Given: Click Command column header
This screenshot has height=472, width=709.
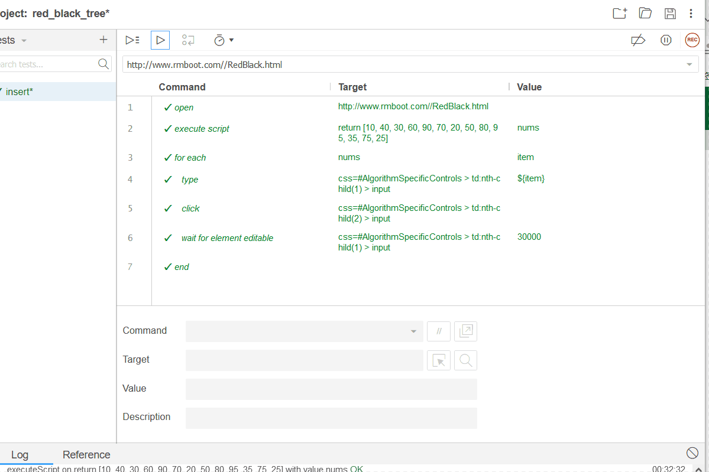Looking at the screenshot, I should coord(182,87).
